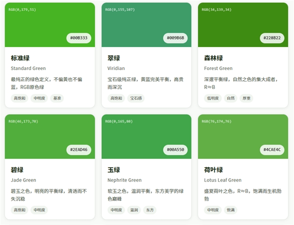The width and height of the screenshot is (294, 225).
Task: Click the 高饱和 tag in 碧绿 card
Action: (x=19, y=210)
